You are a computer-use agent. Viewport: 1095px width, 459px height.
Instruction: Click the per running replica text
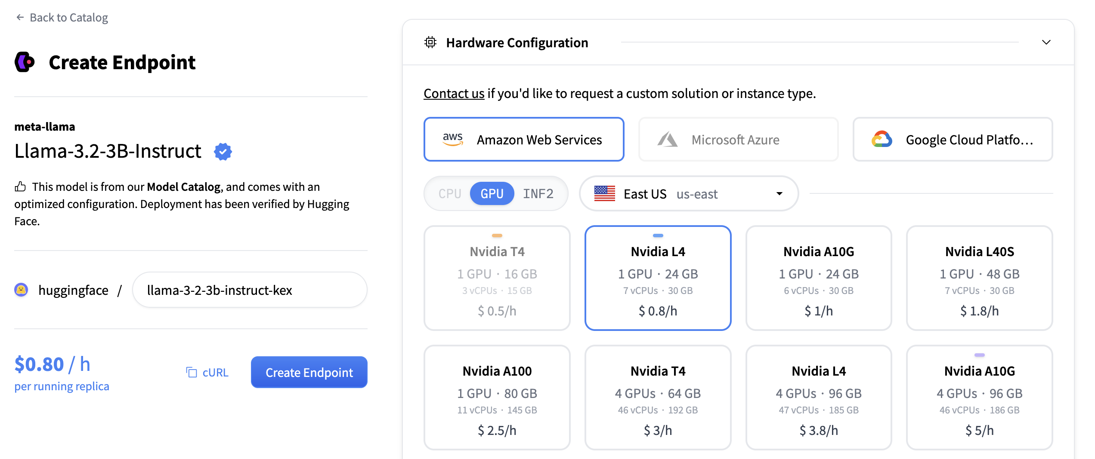tap(62, 386)
